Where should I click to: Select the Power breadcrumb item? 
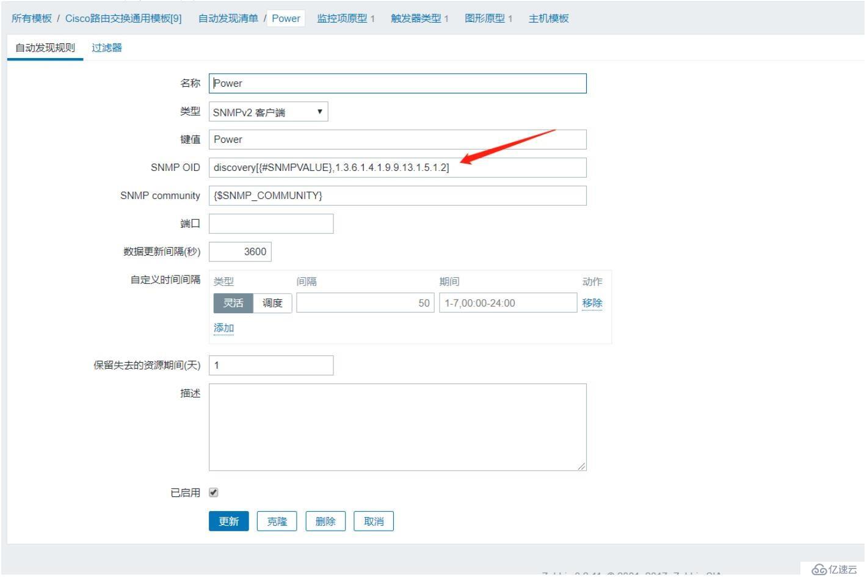(x=286, y=18)
